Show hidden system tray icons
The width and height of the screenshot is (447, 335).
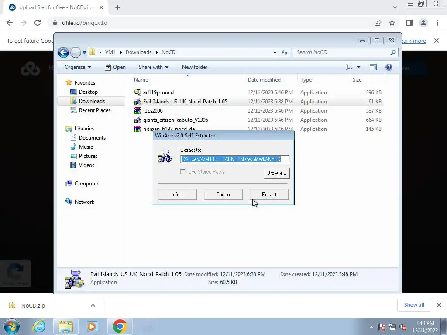coord(371,327)
